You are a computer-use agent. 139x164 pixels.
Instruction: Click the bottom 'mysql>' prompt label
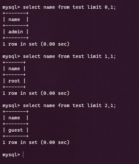[11, 155]
